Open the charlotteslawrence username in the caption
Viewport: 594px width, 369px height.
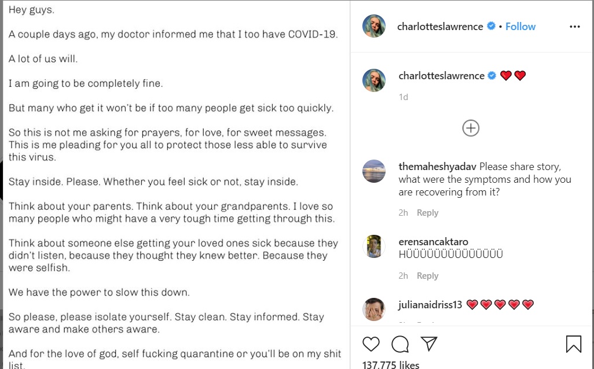441,76
